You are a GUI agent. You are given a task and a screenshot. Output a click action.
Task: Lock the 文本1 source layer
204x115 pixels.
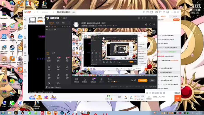pyautogui.click(x=49, y=27)
